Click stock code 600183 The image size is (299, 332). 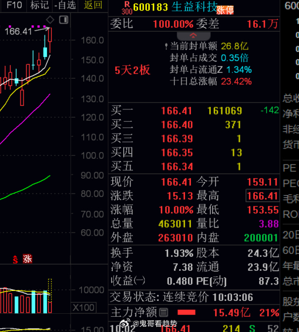point(150,8)
